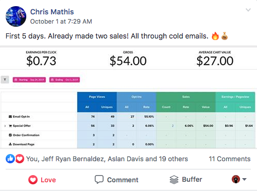Click the Order Confirmation checkbox icon
This screenshot has width=257, height=191.
coord(10,135)
